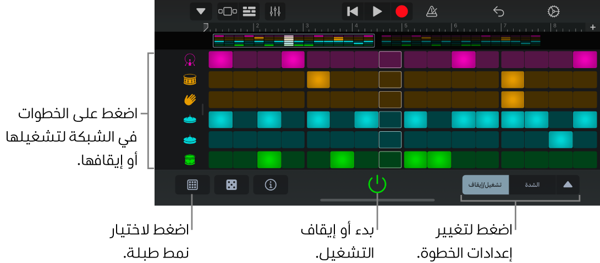This screenshot has height=263, width=600.
Task: Turn off kick row step 4
Action: (x=293, y=60)
